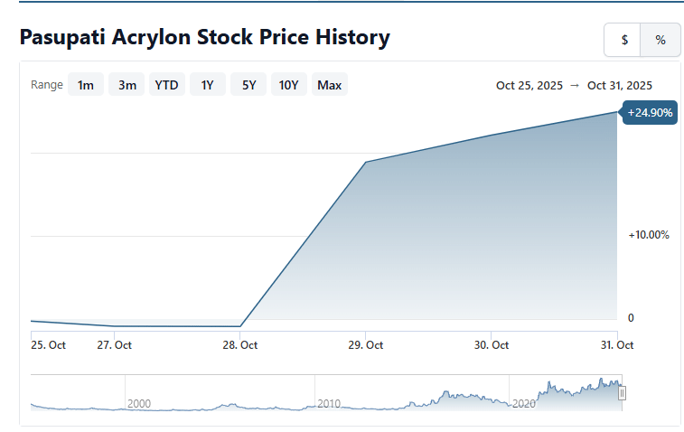Select the 1m range

(x=86, y=85)
